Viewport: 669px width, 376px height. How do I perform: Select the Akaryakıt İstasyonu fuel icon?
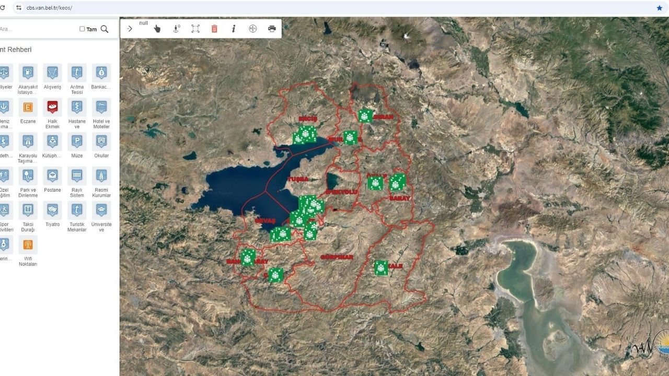pos(28,73)
